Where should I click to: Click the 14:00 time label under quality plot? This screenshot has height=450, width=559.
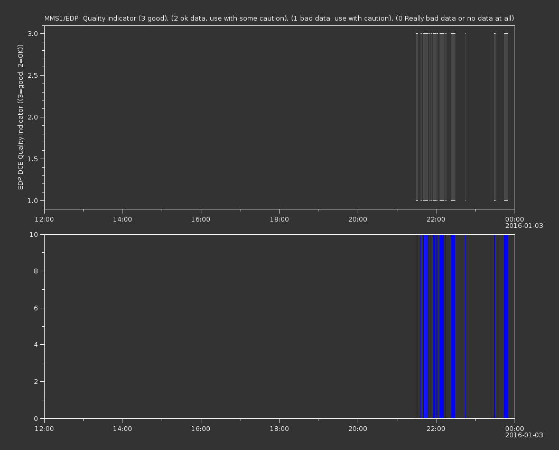[122, 219]
